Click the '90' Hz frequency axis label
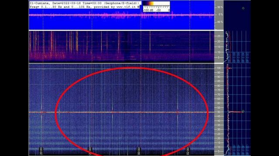The height and width of the screenshot is (156, 279). [x=219, y=77]
